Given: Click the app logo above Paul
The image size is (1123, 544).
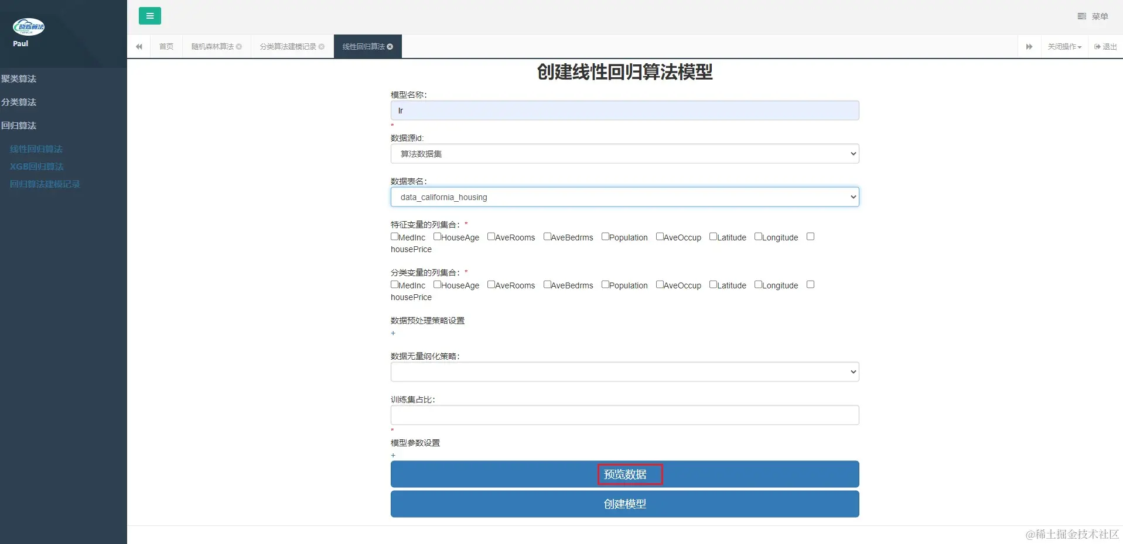Looking at the screenshot, I should click(28, 27).
